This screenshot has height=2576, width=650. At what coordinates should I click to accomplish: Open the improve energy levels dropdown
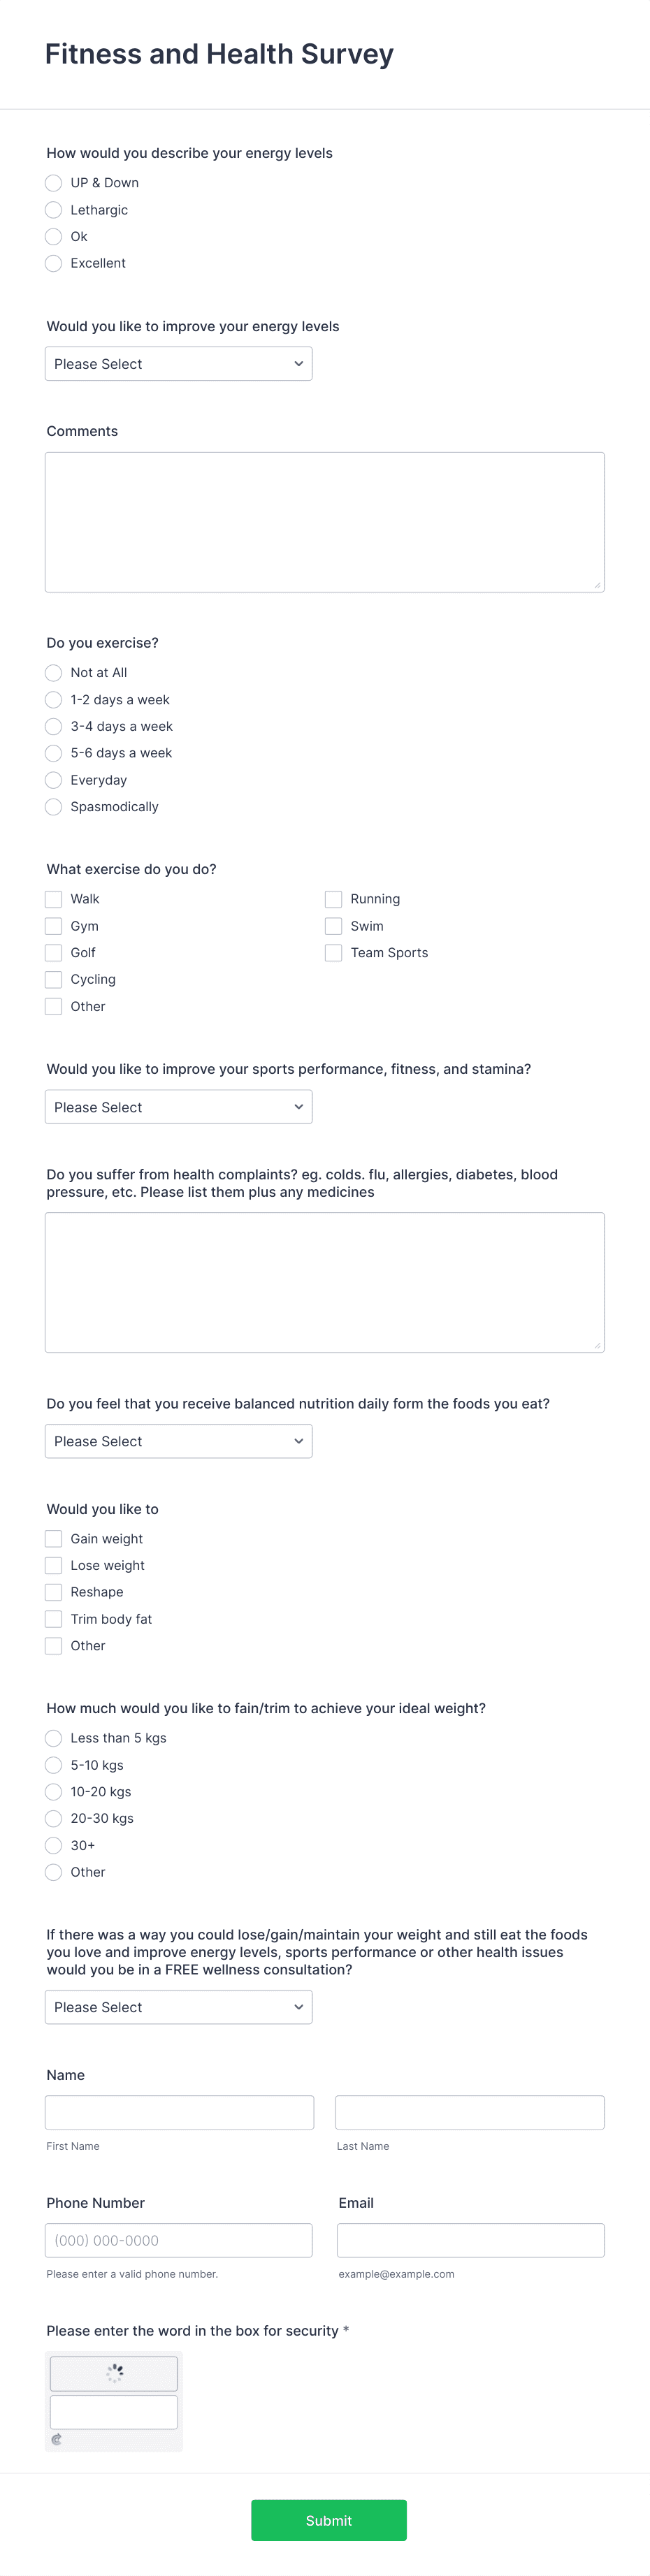[x=178, y=363]
